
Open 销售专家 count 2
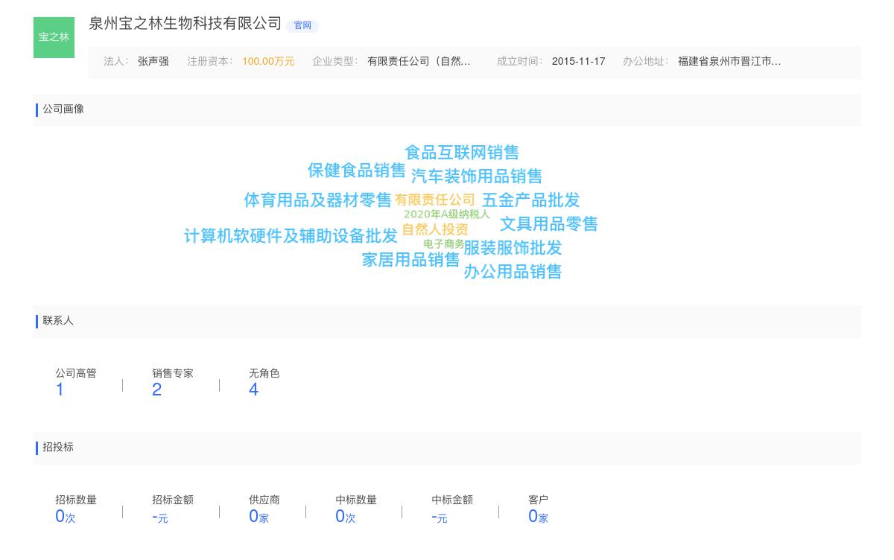[x=157, y=389]
